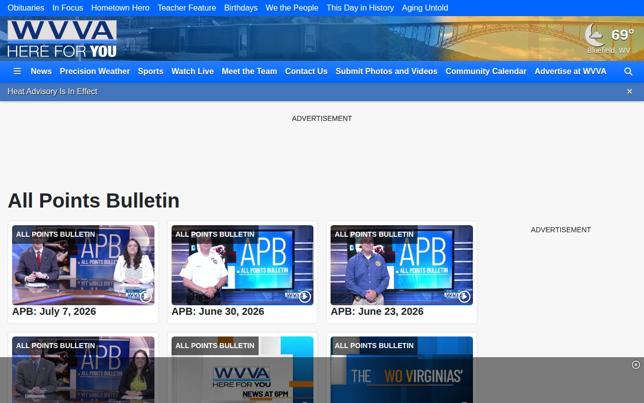This screenshot has height=403, width=644.
Task: Play the APB: June 30, 2026 video
Action: click(305, 297)
